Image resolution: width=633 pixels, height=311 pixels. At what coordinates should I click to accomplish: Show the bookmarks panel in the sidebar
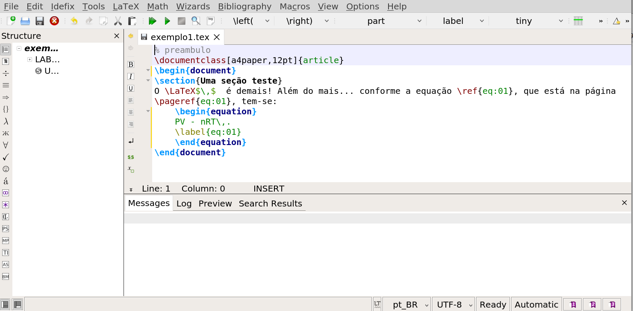click(6, 61)
